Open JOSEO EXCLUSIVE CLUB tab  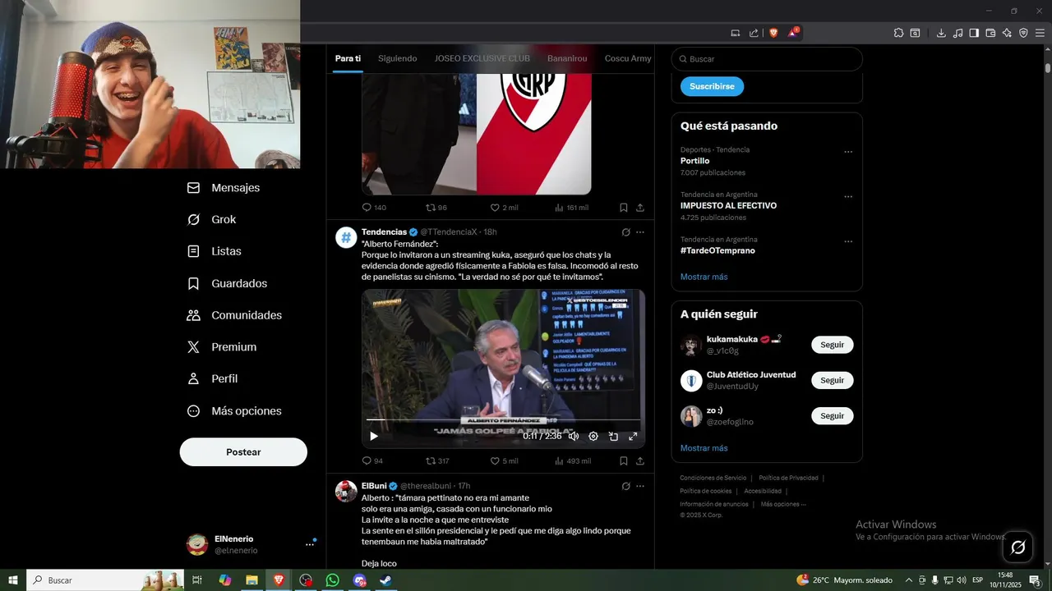coord(482,58)
